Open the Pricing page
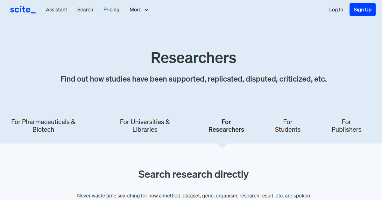 111,10
